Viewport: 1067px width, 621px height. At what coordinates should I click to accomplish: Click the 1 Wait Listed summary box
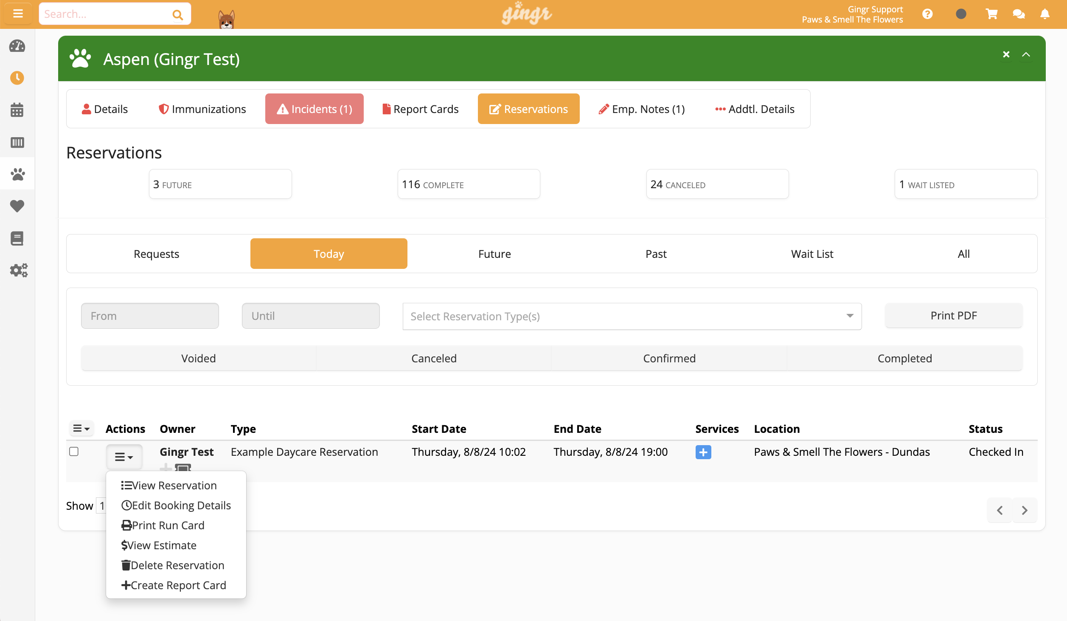click(966, 184)
